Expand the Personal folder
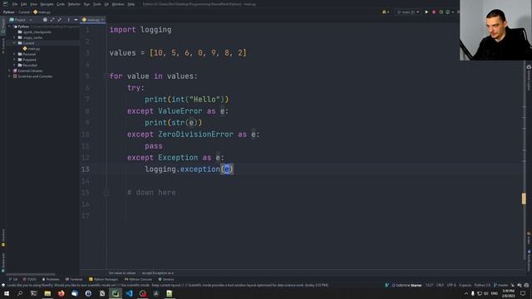The width and height of the screenshot is (532, 299). 14,54
